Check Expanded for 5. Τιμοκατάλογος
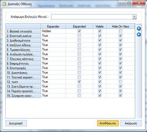 coord(79,50)
